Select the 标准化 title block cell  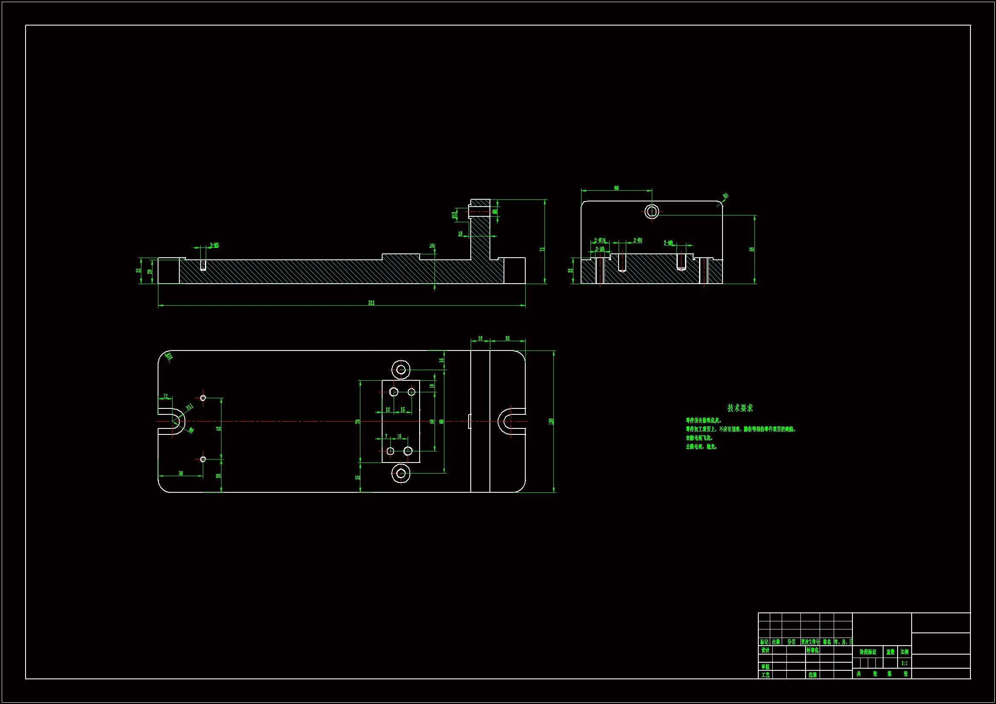pyautogui.click(x=812, y=650)
